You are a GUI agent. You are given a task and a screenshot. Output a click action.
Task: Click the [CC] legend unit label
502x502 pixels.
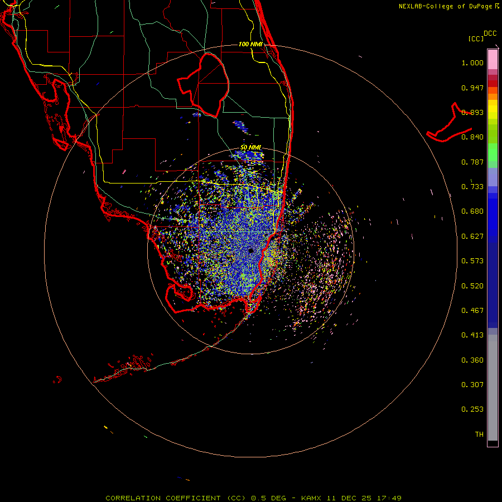tap(476, 38)
